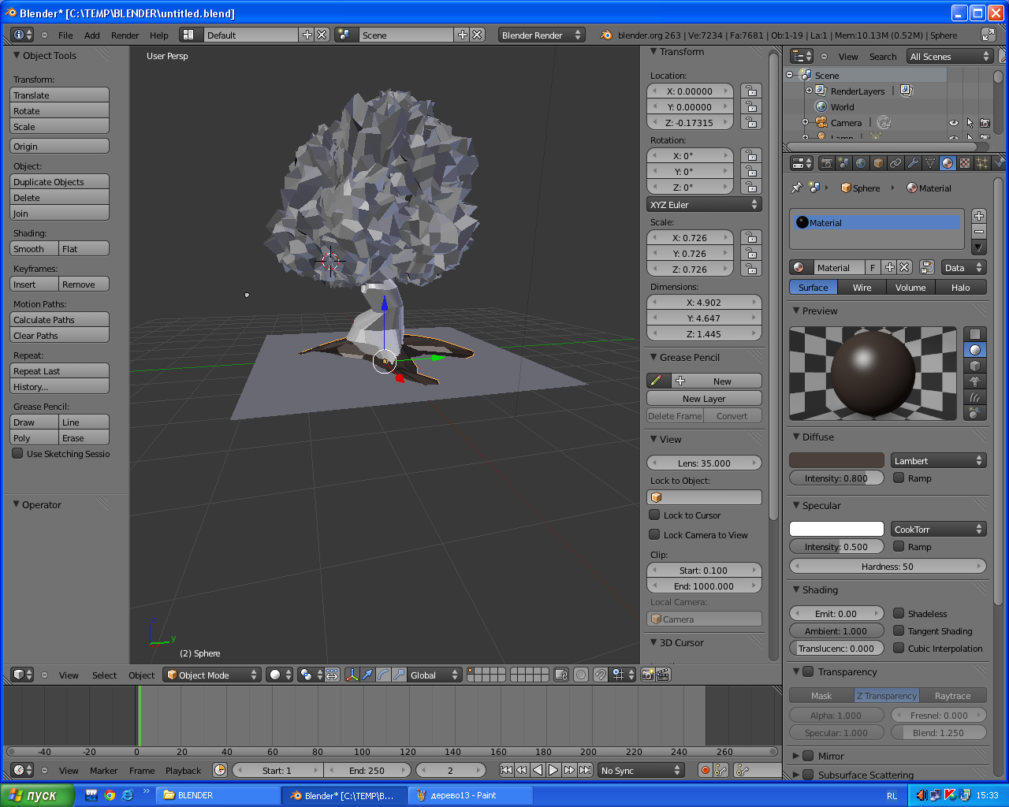Switch to the Wire material tab
The image size is (1009, 807).
pos(862,288)
